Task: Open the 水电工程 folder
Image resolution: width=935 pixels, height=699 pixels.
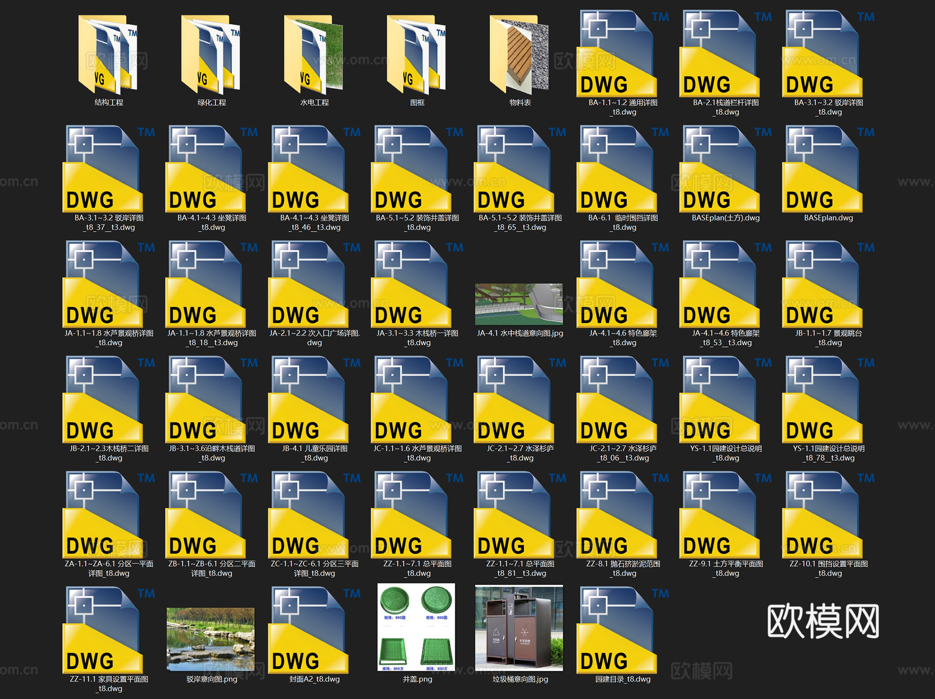Action: (314, 54)
